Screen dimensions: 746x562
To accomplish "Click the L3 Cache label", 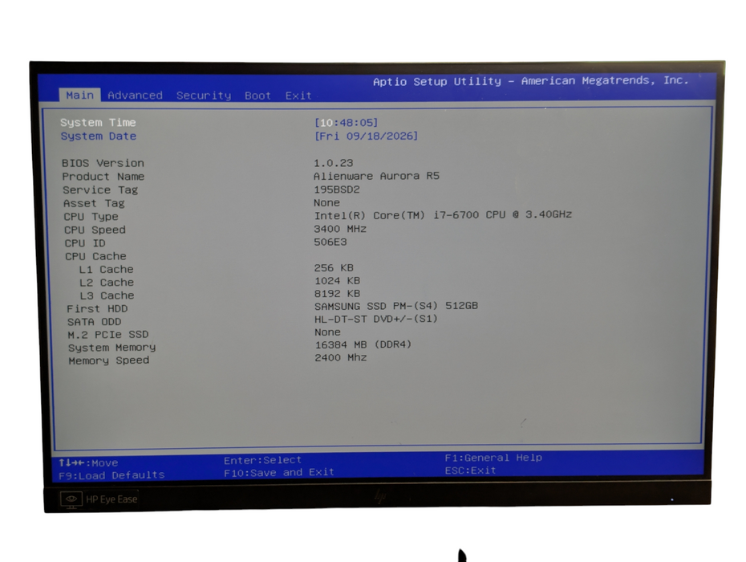I will [107, 295].
